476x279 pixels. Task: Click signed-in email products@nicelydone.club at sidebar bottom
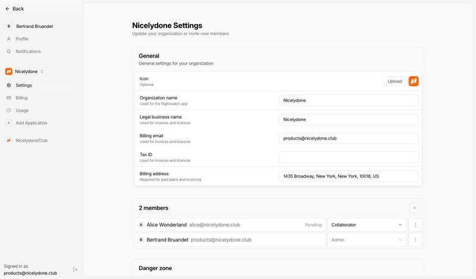30,273
